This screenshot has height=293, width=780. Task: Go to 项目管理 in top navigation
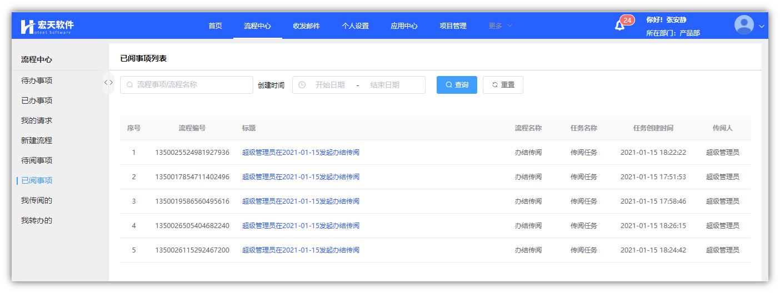point(453,26)
